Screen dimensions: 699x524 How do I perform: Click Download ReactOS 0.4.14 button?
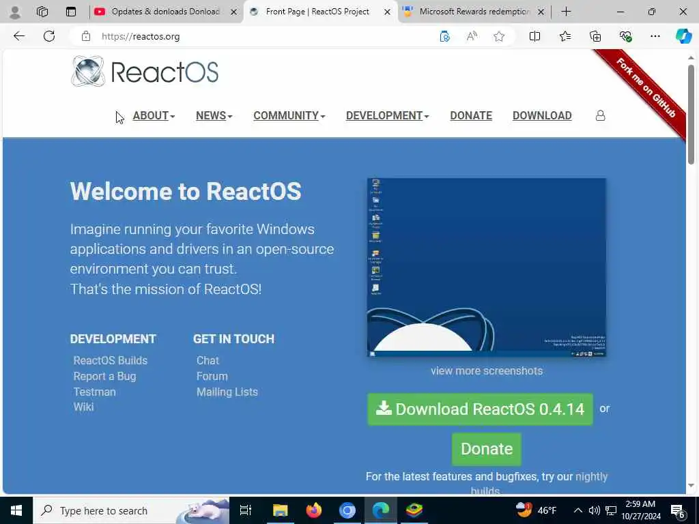480,409
